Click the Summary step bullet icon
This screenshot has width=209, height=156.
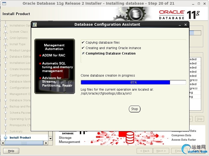pos(6,131)
